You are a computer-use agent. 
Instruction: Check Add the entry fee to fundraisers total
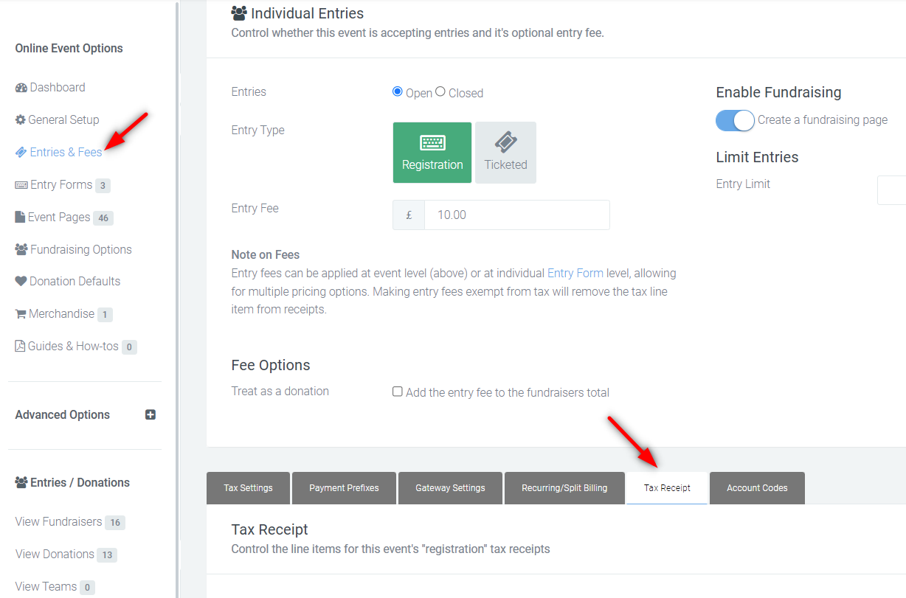pyautogui.click(x=398, y=392)
